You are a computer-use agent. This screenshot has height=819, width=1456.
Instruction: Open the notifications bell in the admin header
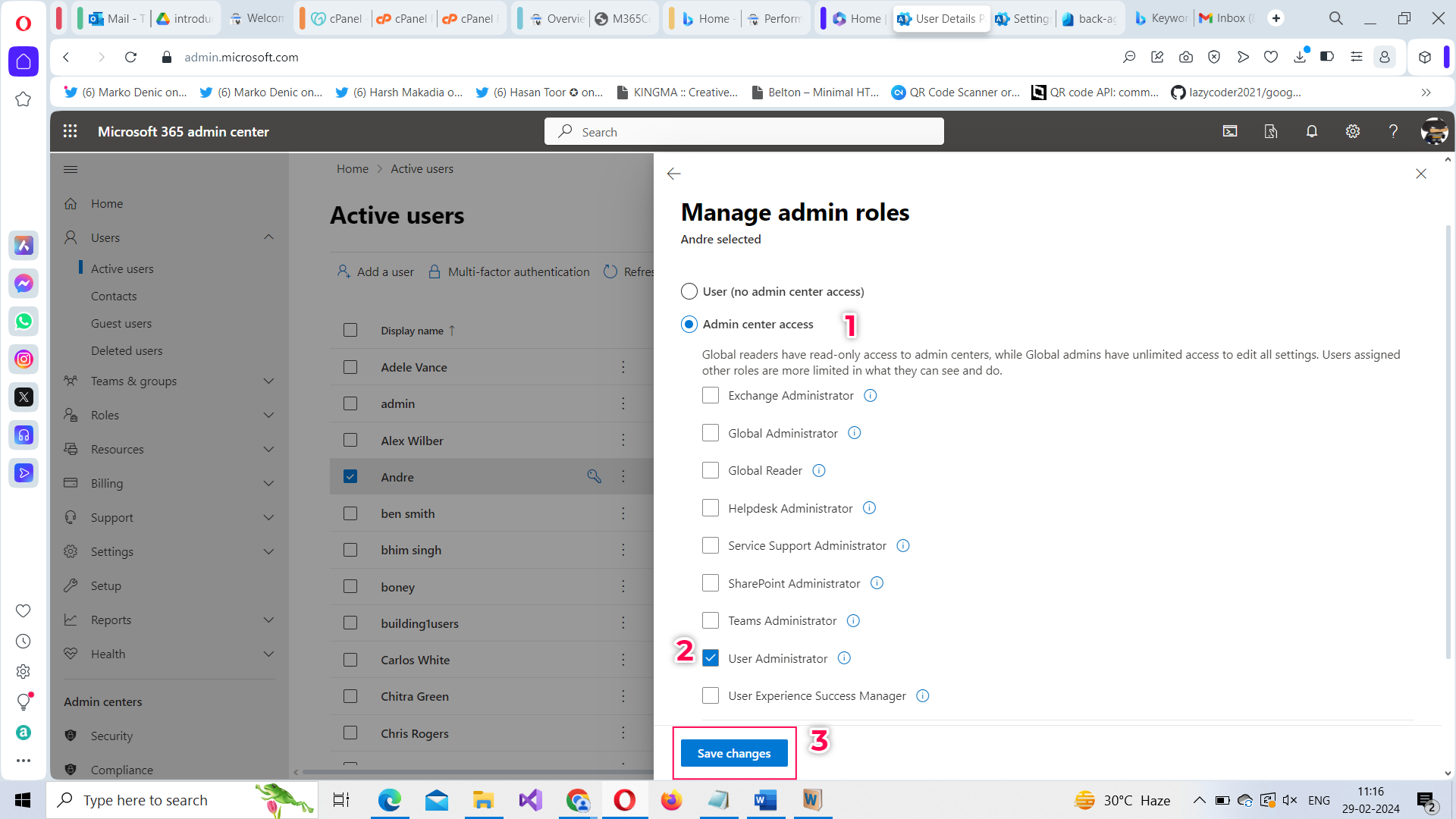[x=1311, y=131]
